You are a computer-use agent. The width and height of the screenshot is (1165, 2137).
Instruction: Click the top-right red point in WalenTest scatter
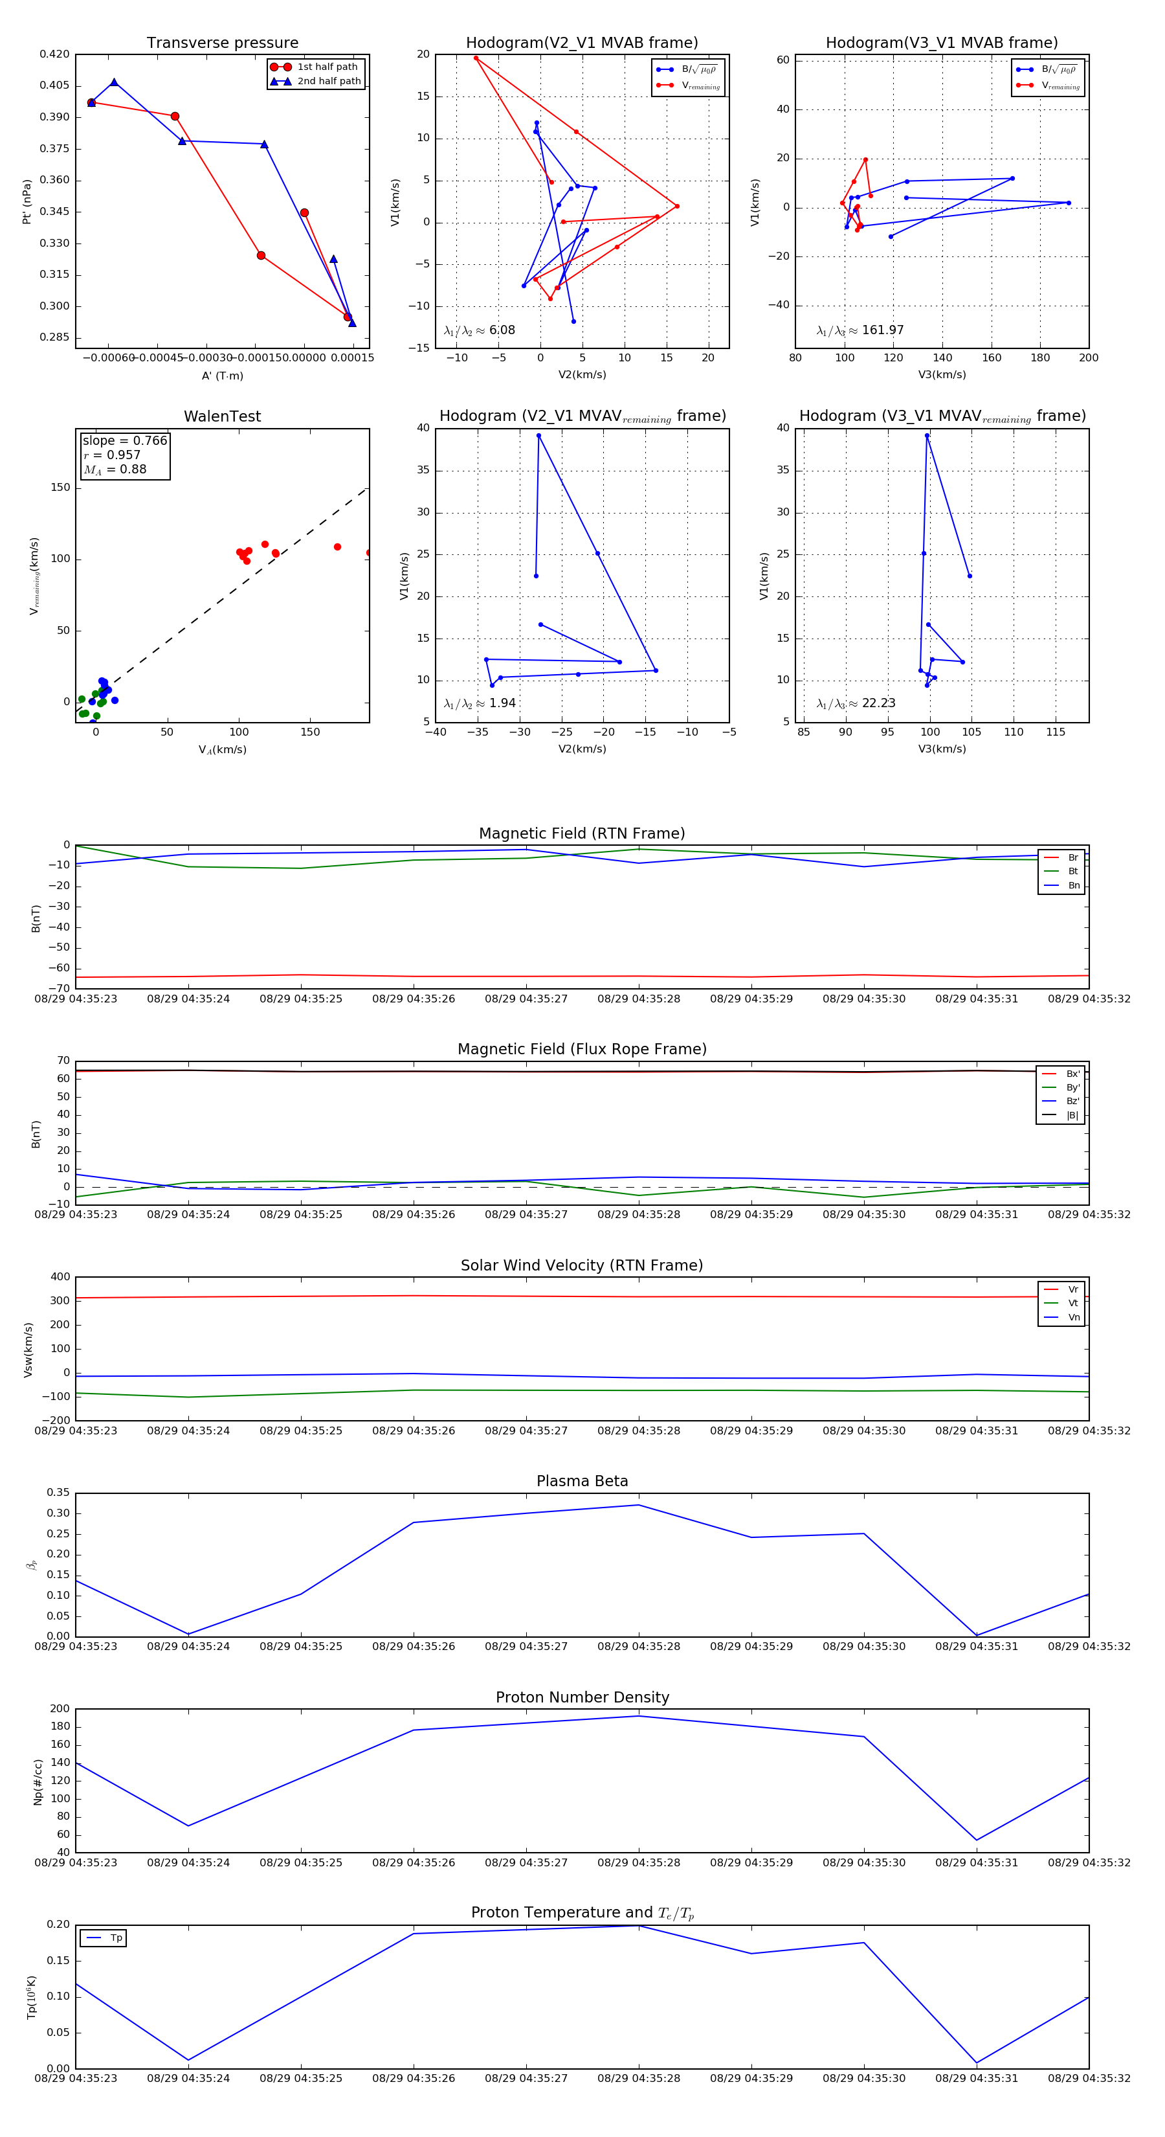tap(368, 552)
